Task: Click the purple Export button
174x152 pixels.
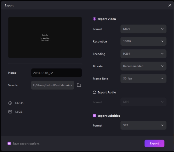Action: point(154,143)
